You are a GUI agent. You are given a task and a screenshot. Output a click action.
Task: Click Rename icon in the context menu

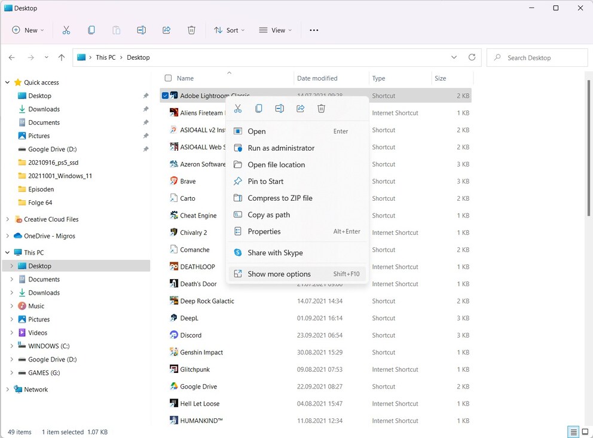coord(280,109)
